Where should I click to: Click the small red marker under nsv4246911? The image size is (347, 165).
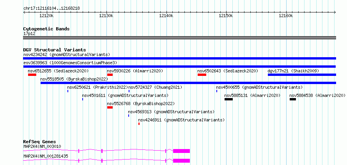[x=139, y=124]
